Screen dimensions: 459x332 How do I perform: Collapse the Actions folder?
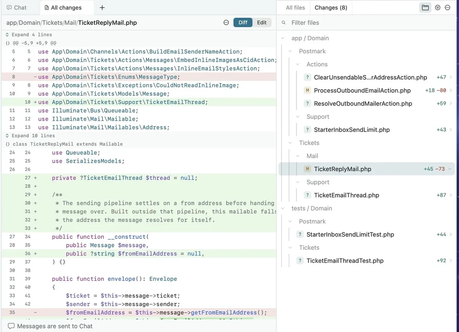298,64
